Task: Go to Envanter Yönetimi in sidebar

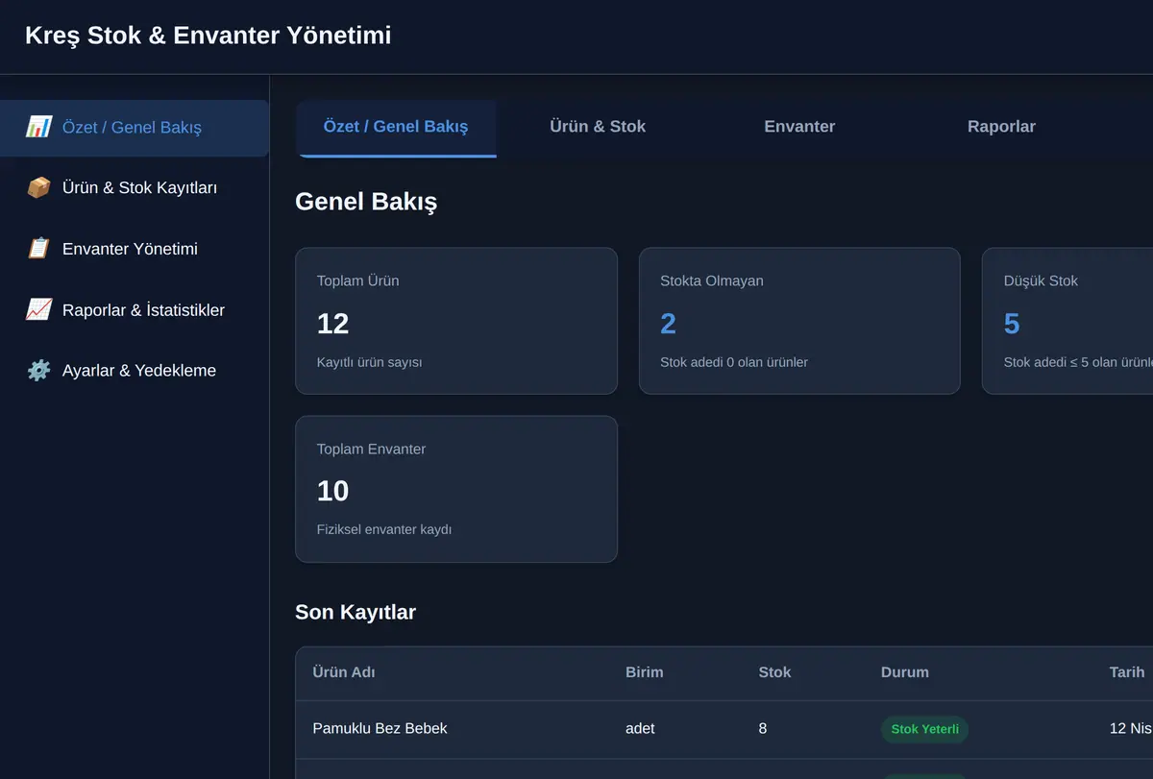Action: coord(135,249)
